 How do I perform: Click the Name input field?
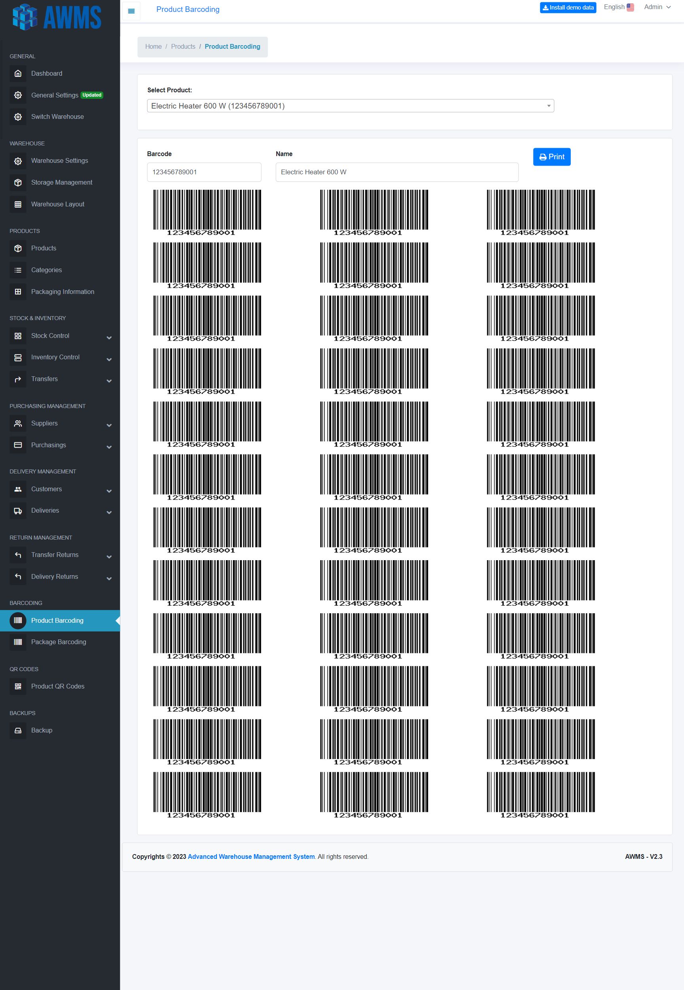tap(397, 172)
